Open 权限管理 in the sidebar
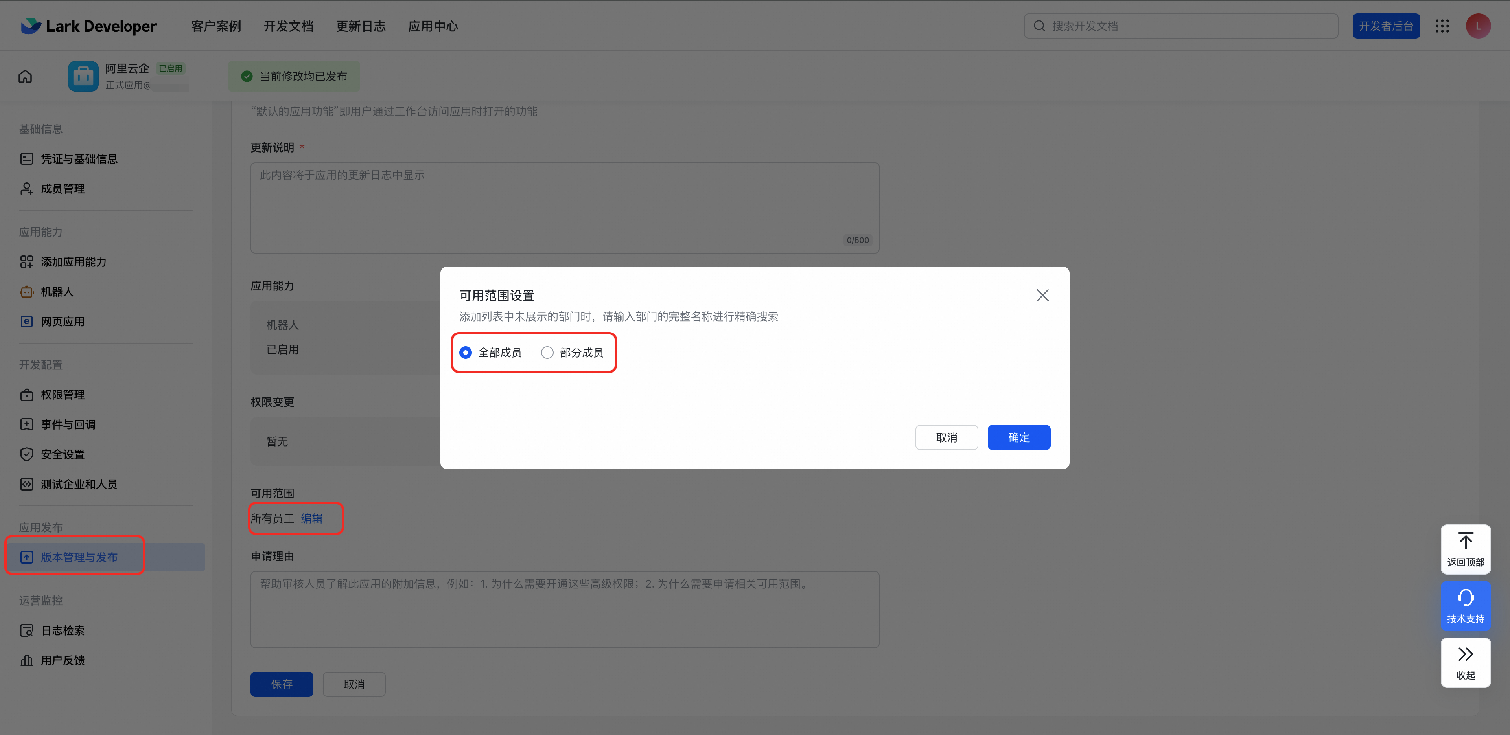 (62, 395)
